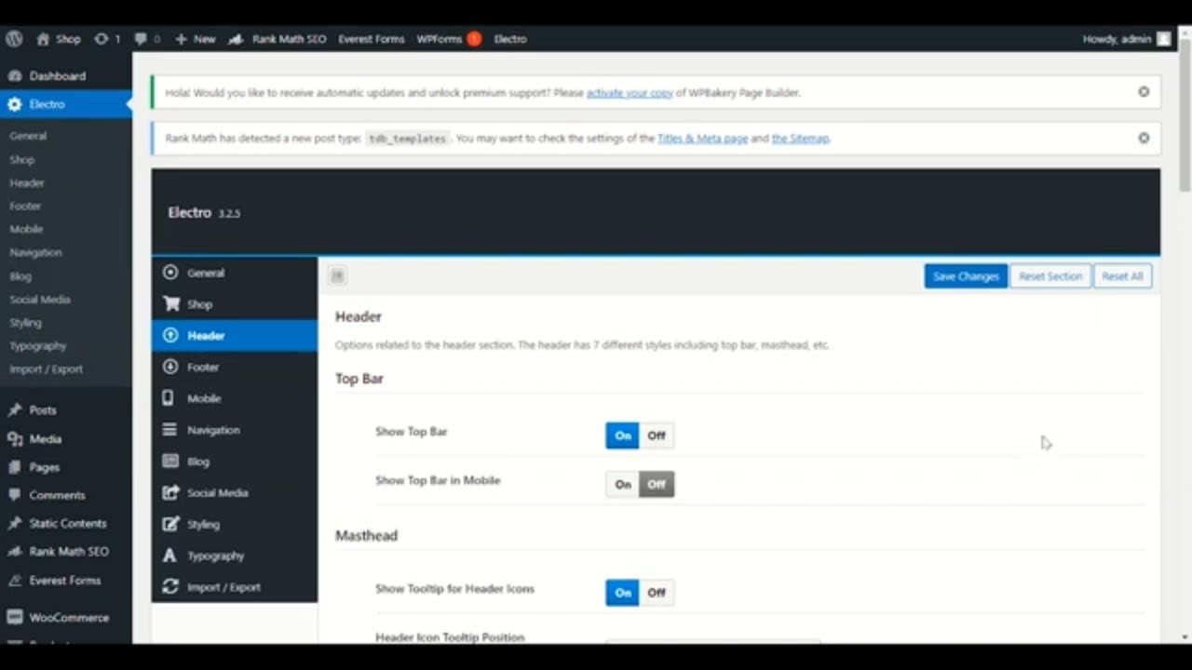1192x670 pixels.
Task: Click the Mobile phone icon in panel
Action: [x=169, y=398]
